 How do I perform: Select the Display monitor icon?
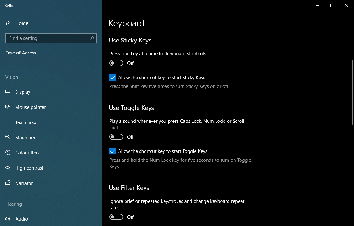click(x=8, y=92)
